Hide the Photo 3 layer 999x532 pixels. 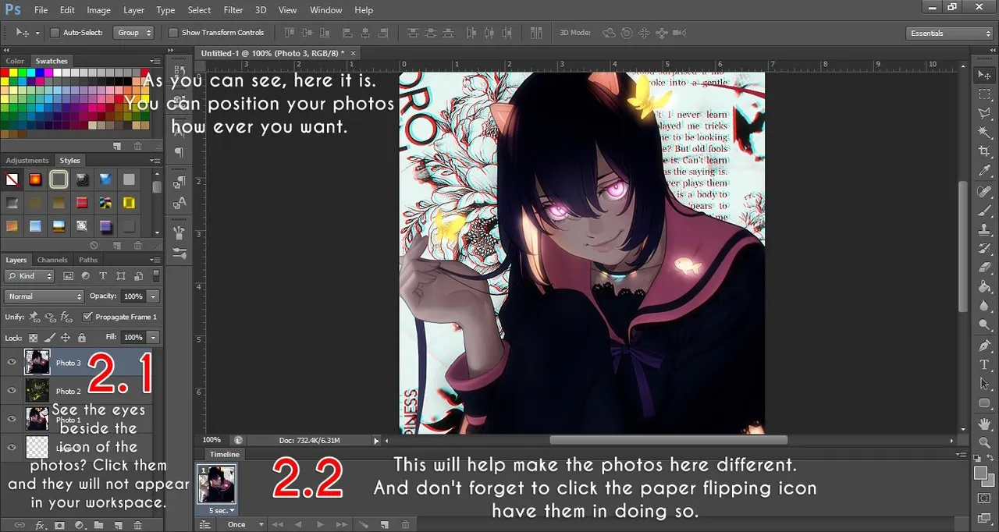[12, 362]
